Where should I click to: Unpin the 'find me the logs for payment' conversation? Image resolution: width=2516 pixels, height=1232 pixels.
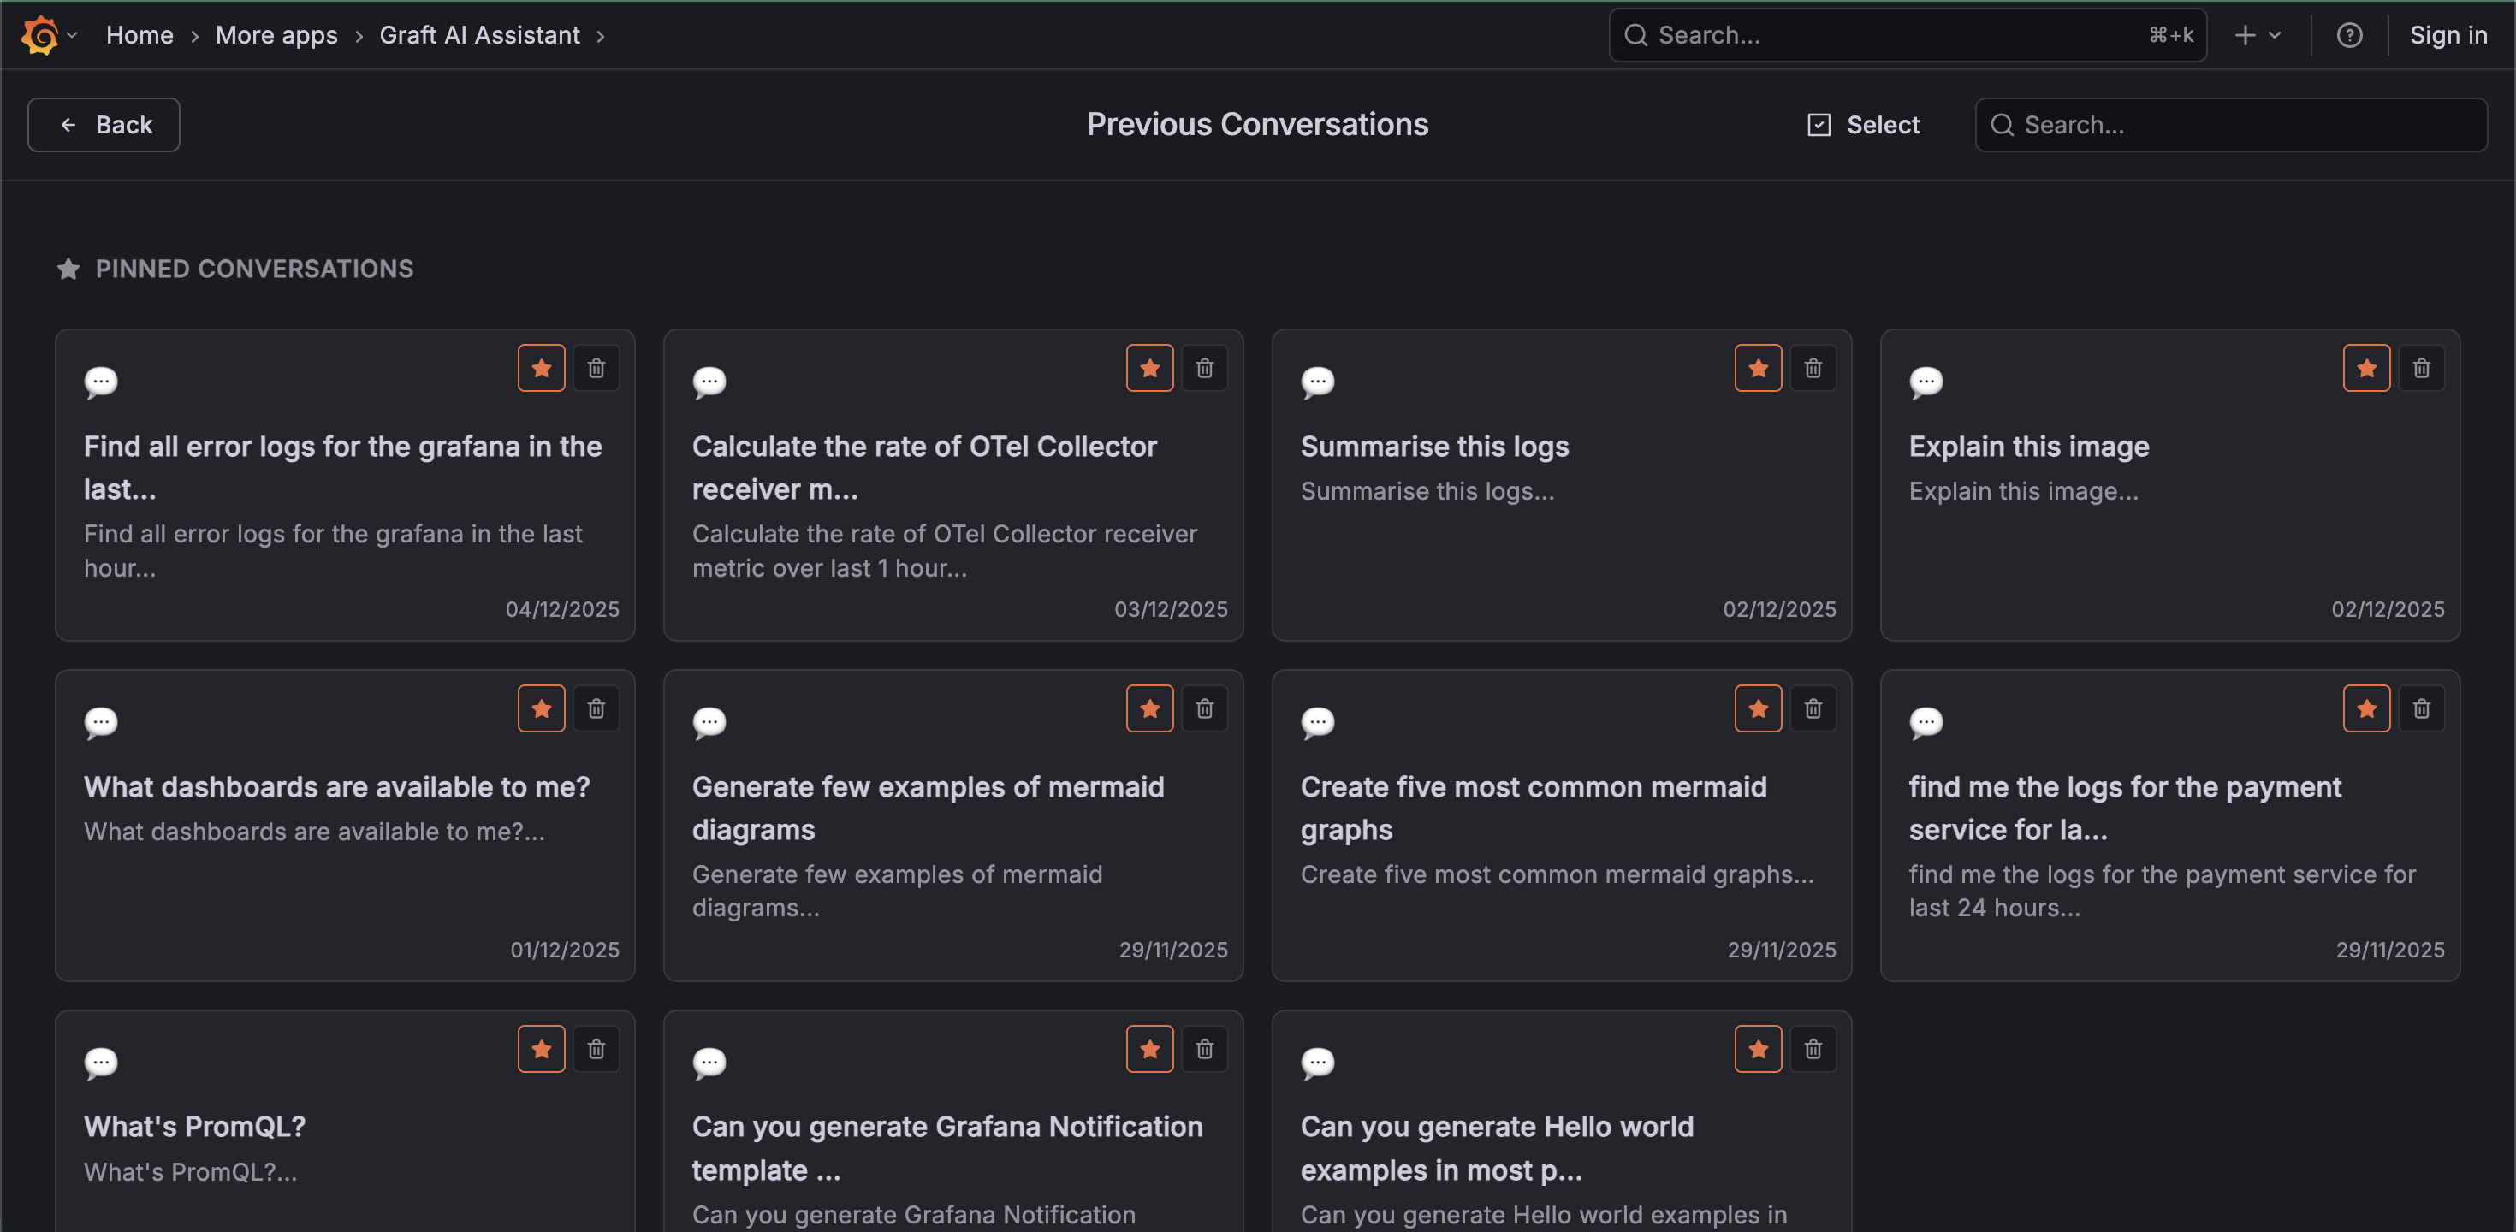[2366, 708]
